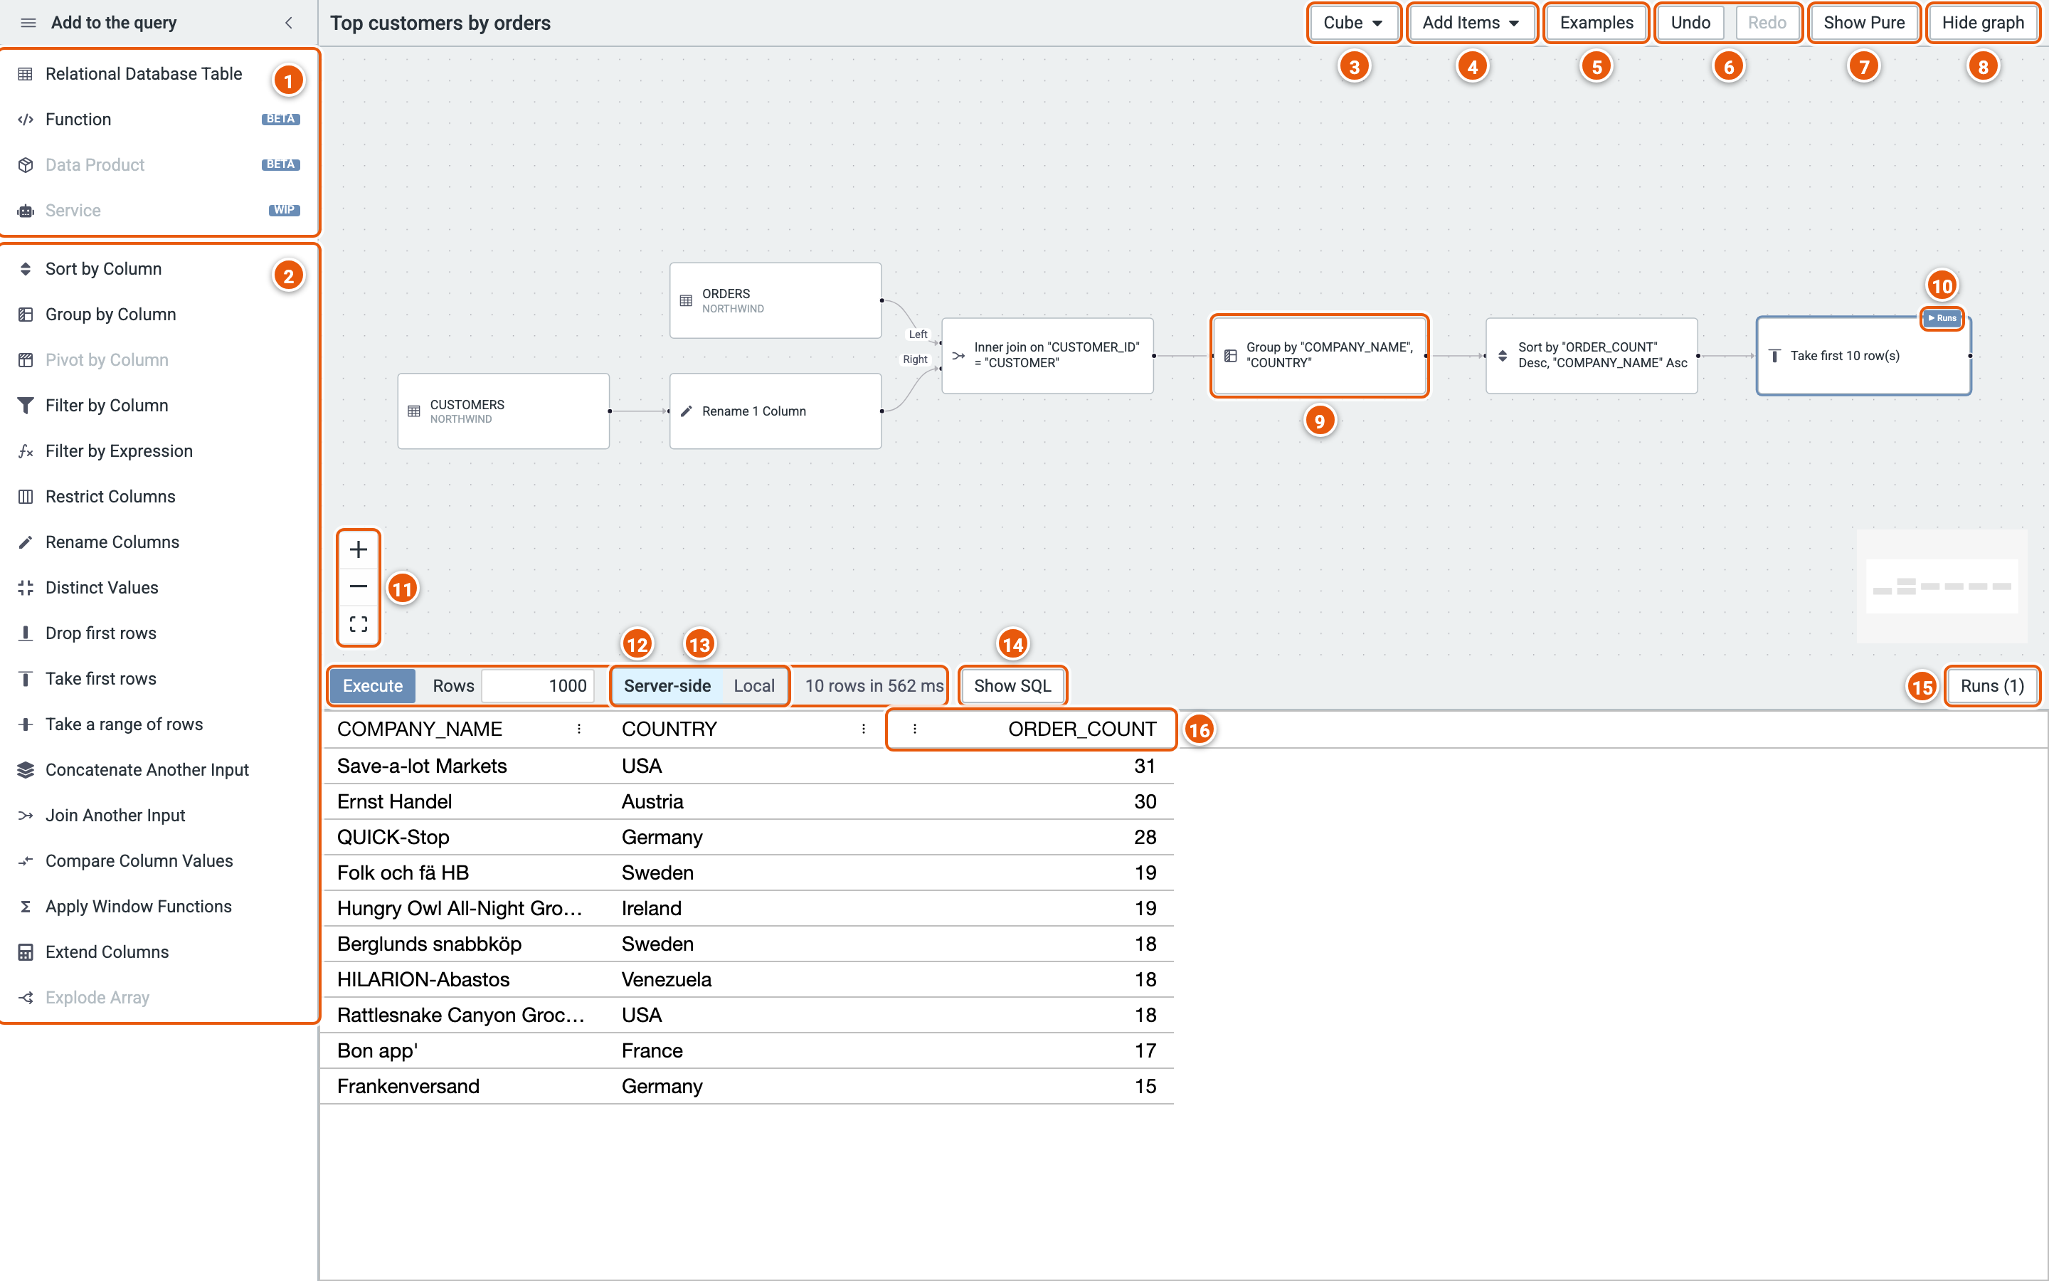Zoom out of the graph

tap(358, 586)
